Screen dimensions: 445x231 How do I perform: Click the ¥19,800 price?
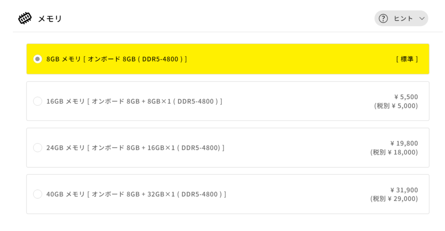(404, 143)
